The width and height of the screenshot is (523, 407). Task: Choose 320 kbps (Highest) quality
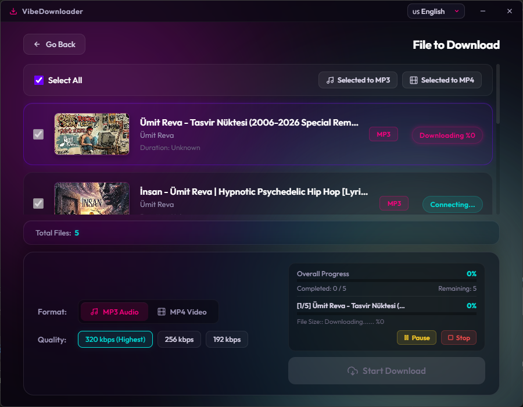coord(116,340)
